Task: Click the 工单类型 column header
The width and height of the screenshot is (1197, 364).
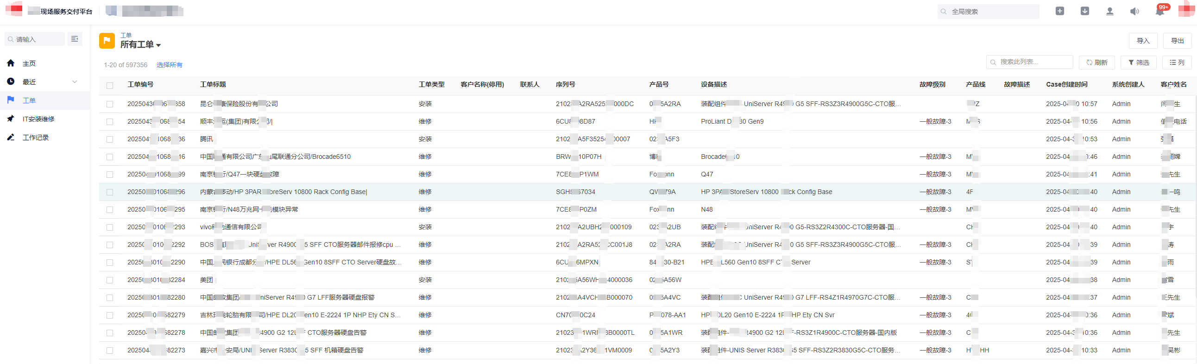Action: tap(431, 84)
